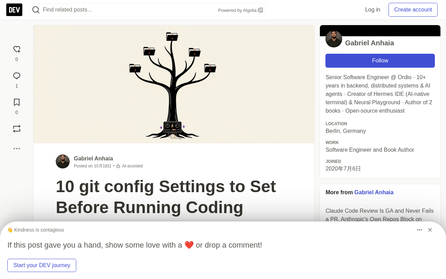Jump to comments via speech bubble icon
The height and width of the screenshot is (279, 446).
tap(17, 76)
